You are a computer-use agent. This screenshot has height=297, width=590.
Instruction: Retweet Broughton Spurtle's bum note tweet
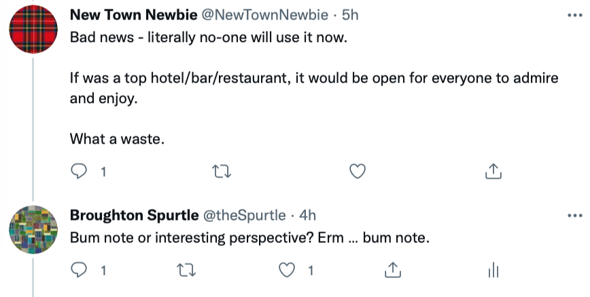pyautogui.click(x=186, y=271)
